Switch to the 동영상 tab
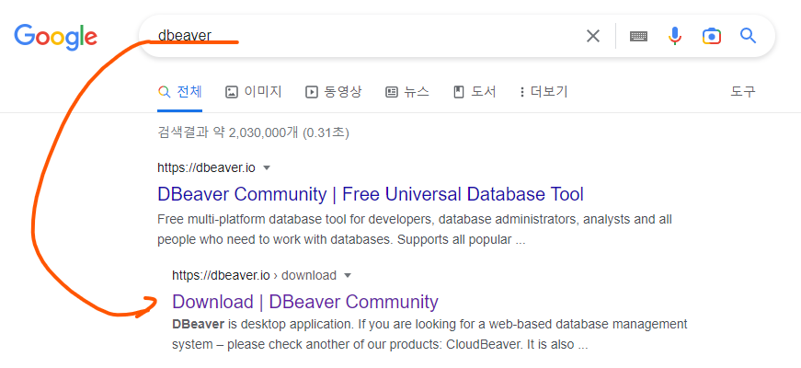Screen dimensions: 801x368 (333, 92)
